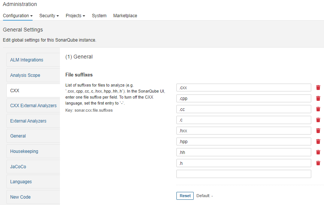This screenshot has height=205, width=324.
Task: Click the empty new suffix field
Action: click(x=243, y=174)
